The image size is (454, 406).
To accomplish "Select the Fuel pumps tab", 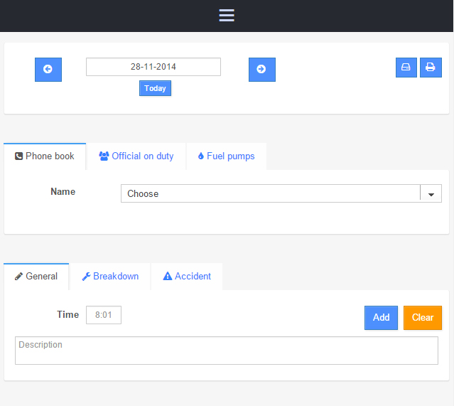I will [x=226, y=156].
